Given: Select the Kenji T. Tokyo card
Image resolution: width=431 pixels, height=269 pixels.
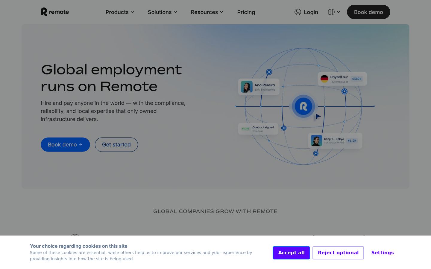Looking at the screenshot, I should (335, 140).
